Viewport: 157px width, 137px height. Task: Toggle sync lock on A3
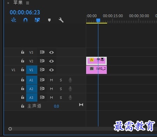[42, 97]
